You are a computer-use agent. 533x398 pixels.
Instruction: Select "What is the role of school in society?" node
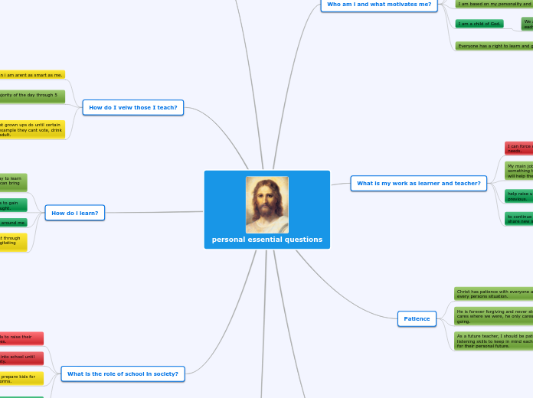point(123,374)
